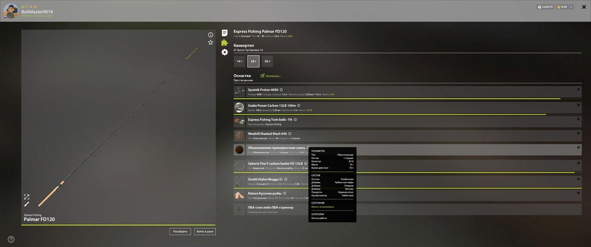Mark rod as favorite with star icon
591x247 pixels.
(211, 42)
